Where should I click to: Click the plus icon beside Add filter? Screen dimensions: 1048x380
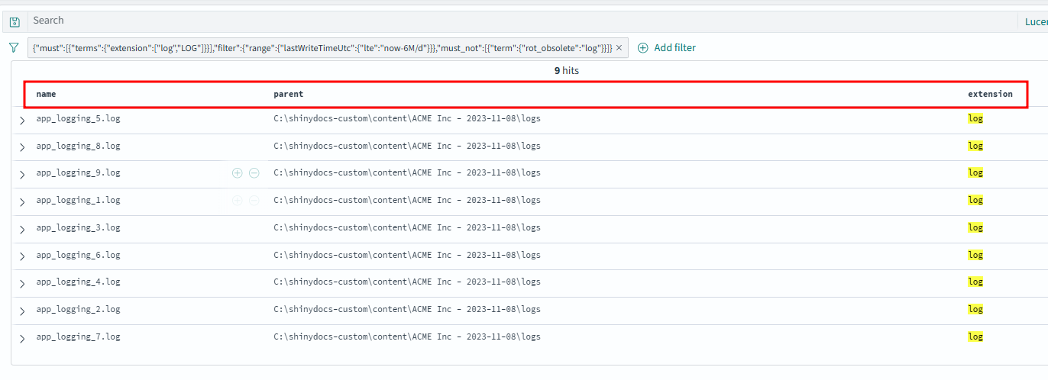click(642, 47)
